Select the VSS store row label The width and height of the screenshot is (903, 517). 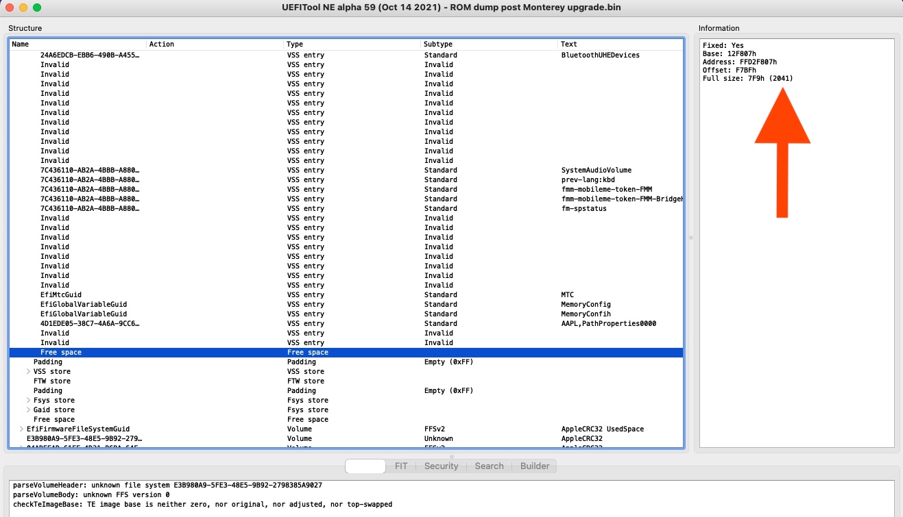(x=52, y=371)
